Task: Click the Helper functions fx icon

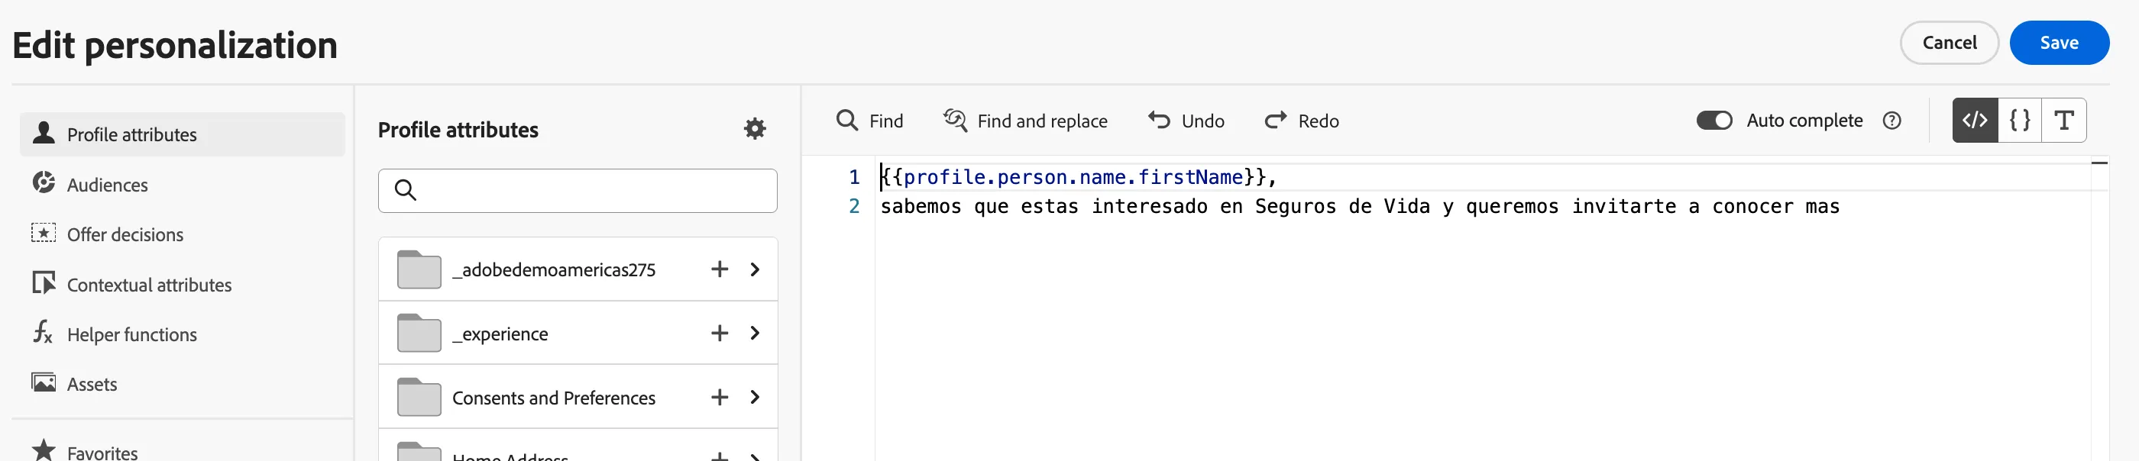Action: pos(44,333)
